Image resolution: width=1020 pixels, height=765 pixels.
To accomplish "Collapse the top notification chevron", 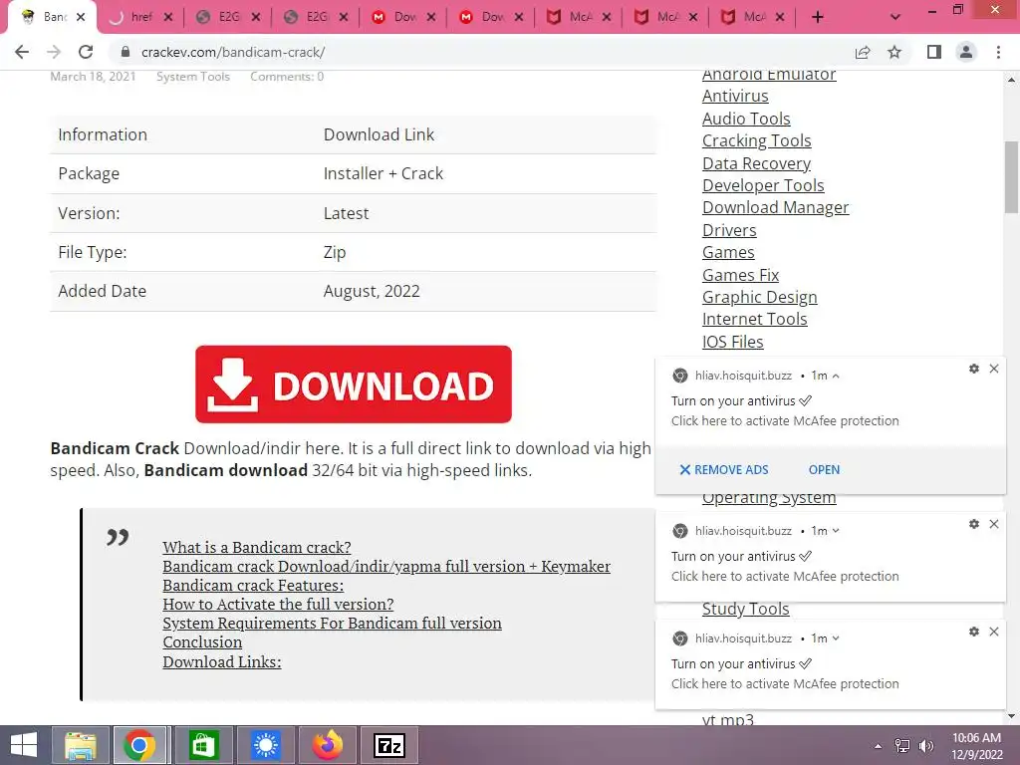I will click(x=836, y=376).
